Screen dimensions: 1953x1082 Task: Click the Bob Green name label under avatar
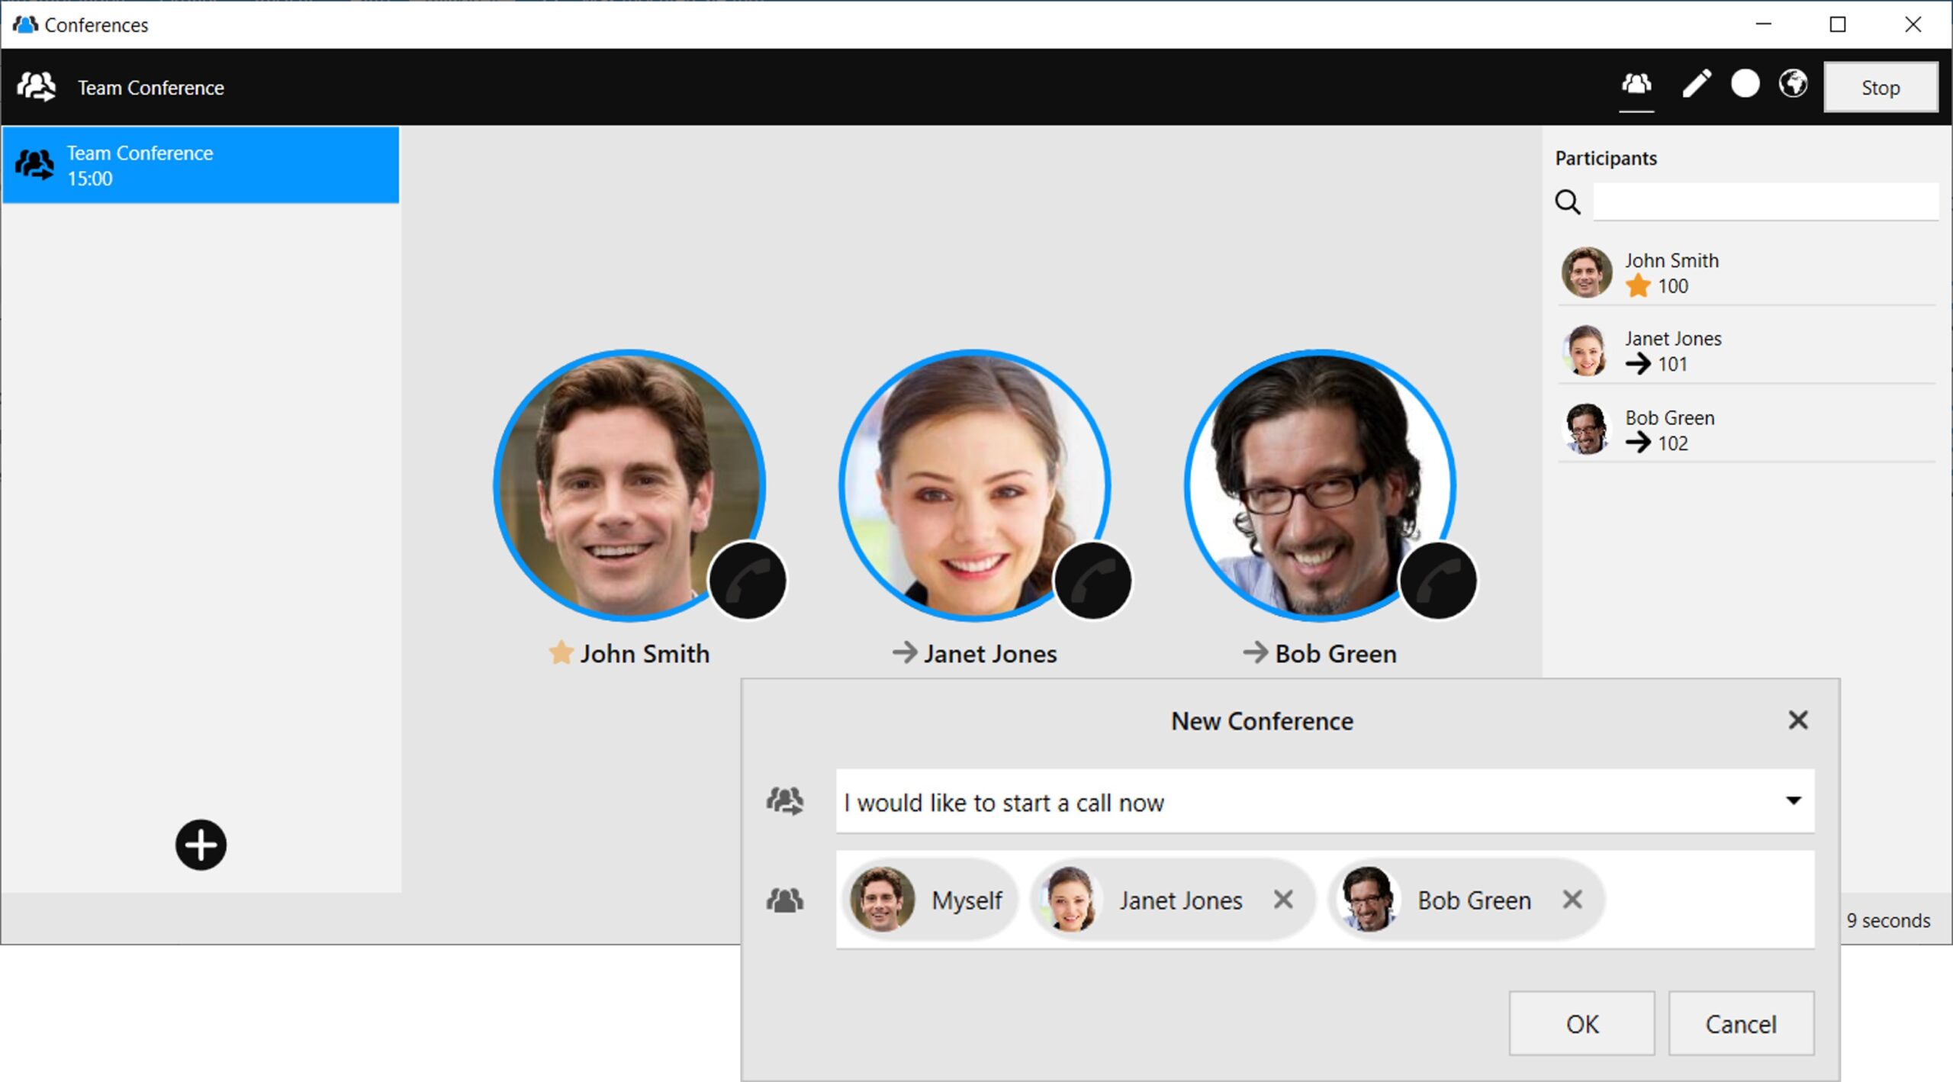[1336, 654]
